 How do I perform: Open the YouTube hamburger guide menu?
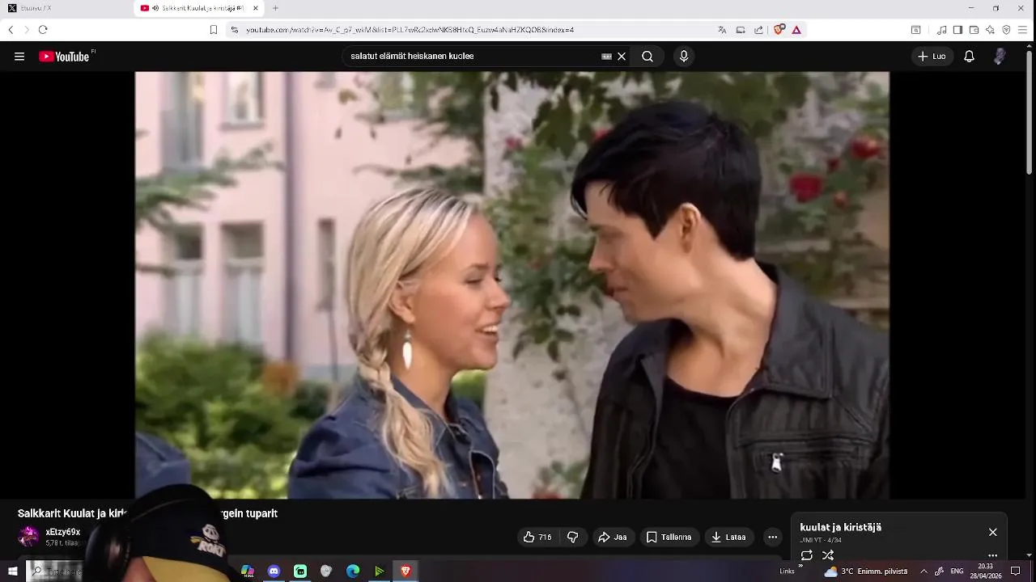point(19,57)
